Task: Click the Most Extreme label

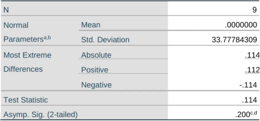Action: (x=27, y=55)
